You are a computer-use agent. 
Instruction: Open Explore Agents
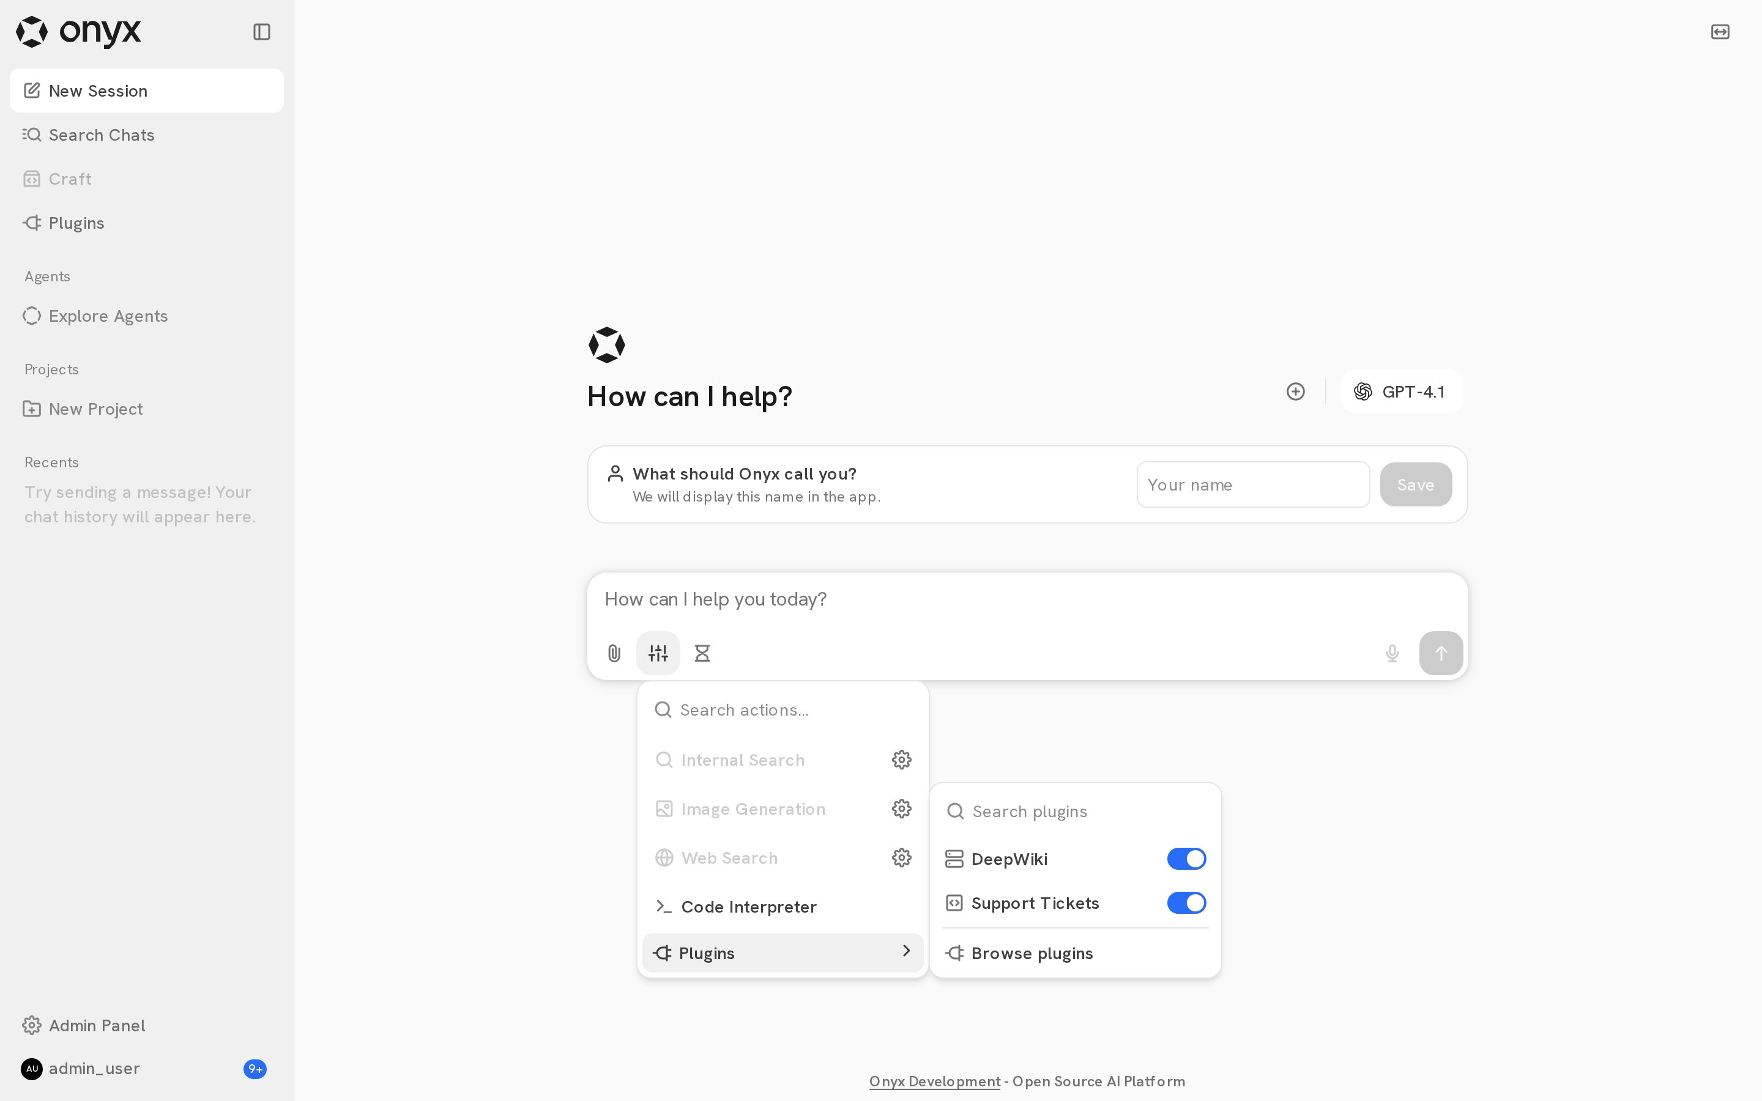[146, 316]
